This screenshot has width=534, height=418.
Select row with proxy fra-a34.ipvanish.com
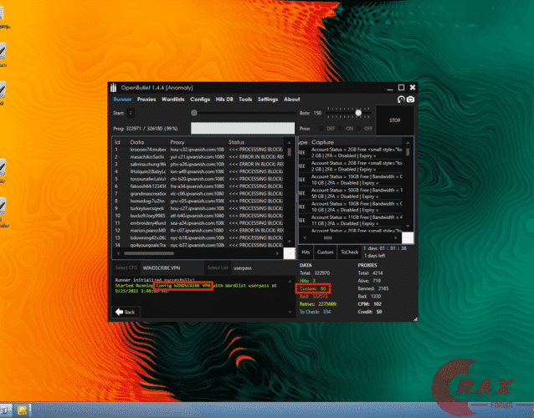click(199, 186)
